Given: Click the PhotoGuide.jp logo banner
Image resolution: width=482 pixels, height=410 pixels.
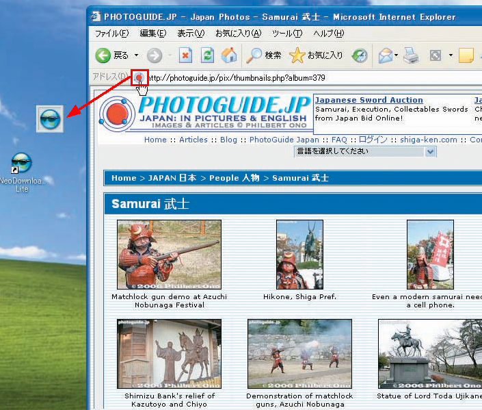Looking at the screenshot, I should point(204,114).
